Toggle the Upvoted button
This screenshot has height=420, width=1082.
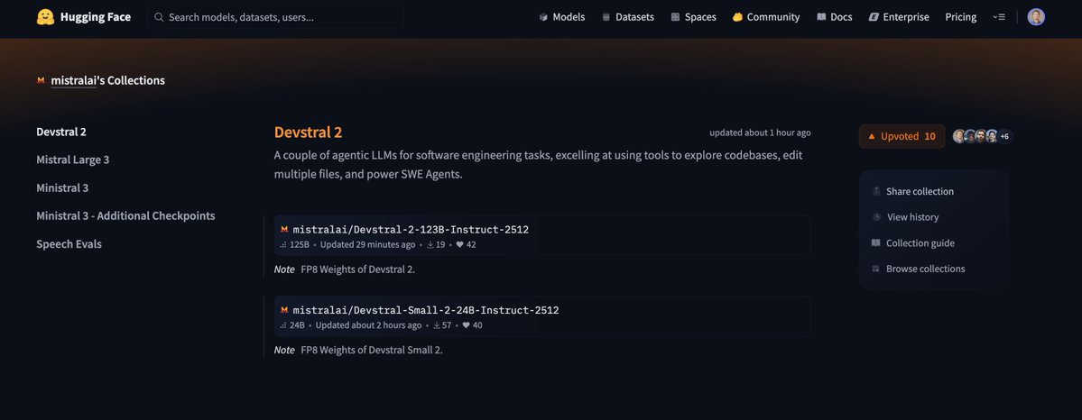[901, 136]
